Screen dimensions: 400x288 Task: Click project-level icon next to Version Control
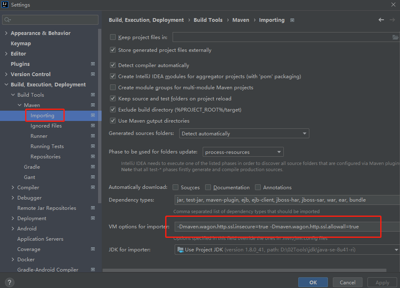point(93,74)
